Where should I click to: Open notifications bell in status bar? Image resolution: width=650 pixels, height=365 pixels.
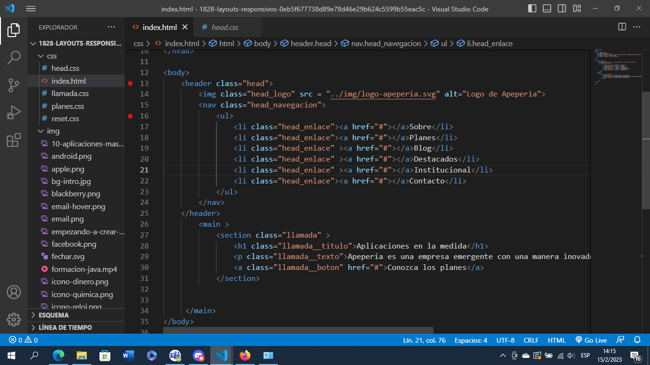(637, 340)
